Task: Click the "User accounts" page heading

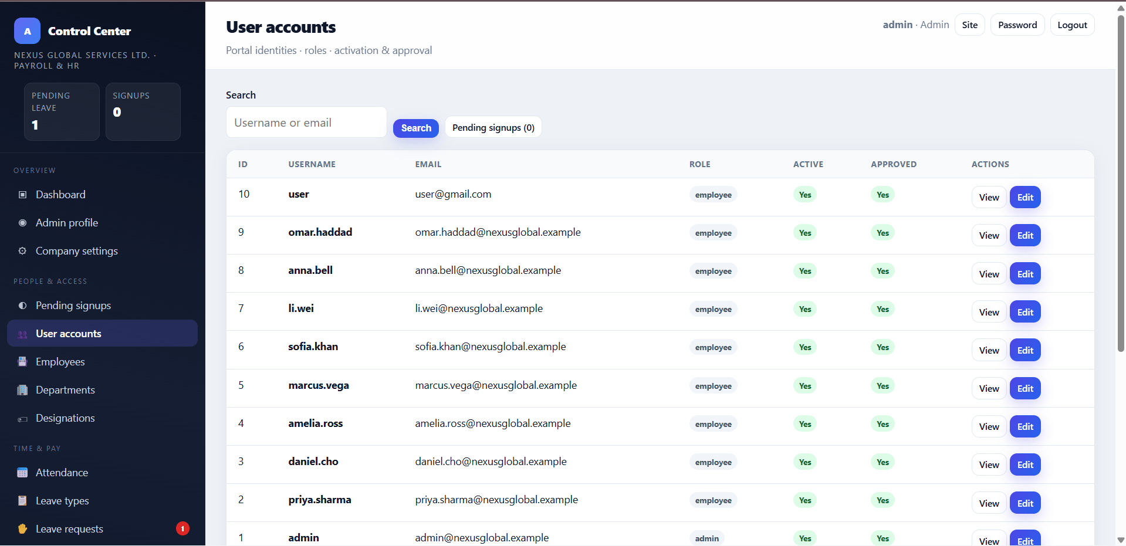Action: pyautogui.click(x=281, y=27)
